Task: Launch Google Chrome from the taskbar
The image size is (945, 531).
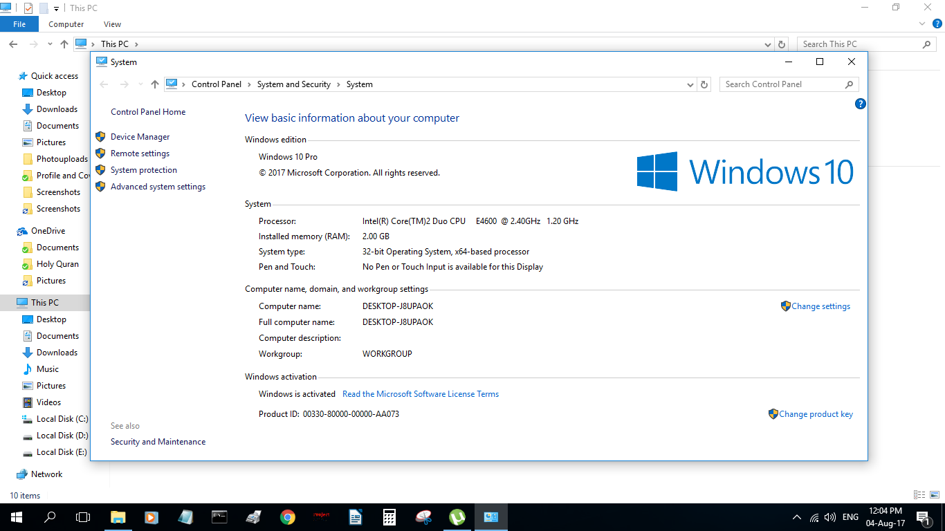Action: tap(288, 517)
